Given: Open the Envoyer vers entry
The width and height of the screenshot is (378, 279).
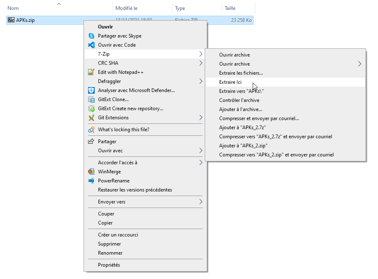Looking at the screenshot, I should (145, 202).
